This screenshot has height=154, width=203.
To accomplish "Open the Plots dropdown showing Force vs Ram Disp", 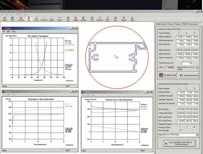I will [x=197, y=135].
